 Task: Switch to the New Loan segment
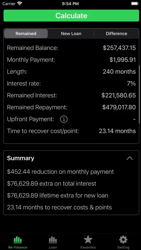coord(71,34)
